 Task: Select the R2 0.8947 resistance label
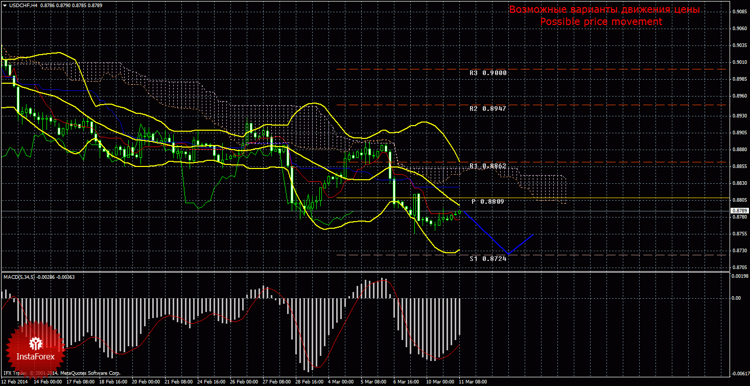pos(488,109)
